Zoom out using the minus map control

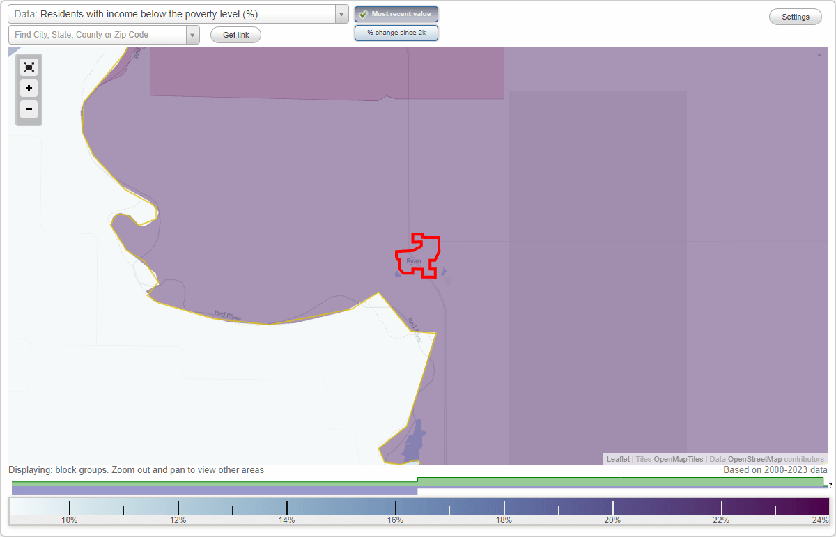[x=29, y=109]
